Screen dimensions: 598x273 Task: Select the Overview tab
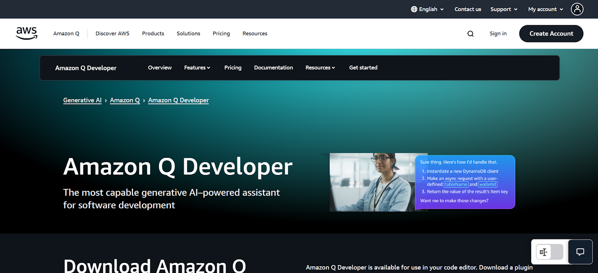point(160,68)
